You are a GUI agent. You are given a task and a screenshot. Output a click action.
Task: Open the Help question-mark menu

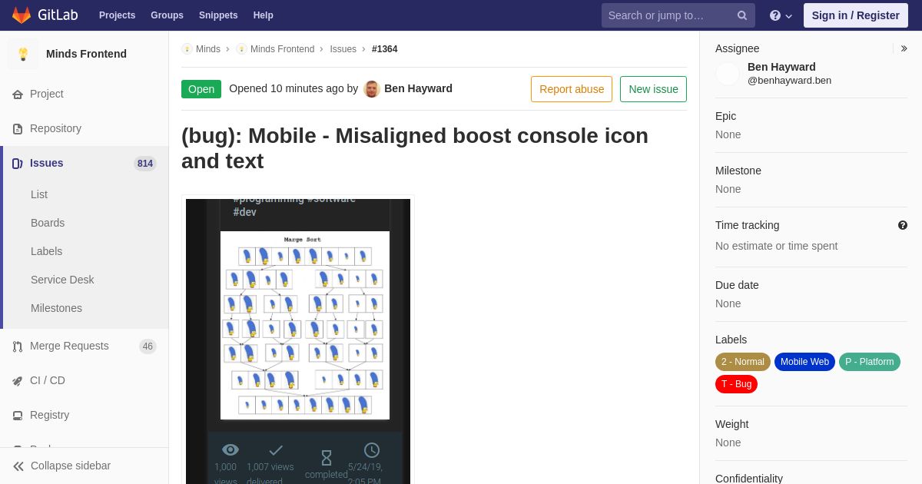pyautogui.click(x=781, y=15)
